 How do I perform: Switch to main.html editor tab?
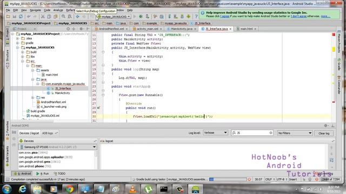pos(247,29)
